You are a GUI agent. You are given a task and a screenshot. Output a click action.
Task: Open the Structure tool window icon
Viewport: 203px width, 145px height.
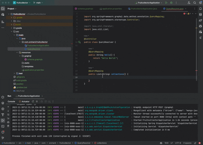click(x=3, y=22)
